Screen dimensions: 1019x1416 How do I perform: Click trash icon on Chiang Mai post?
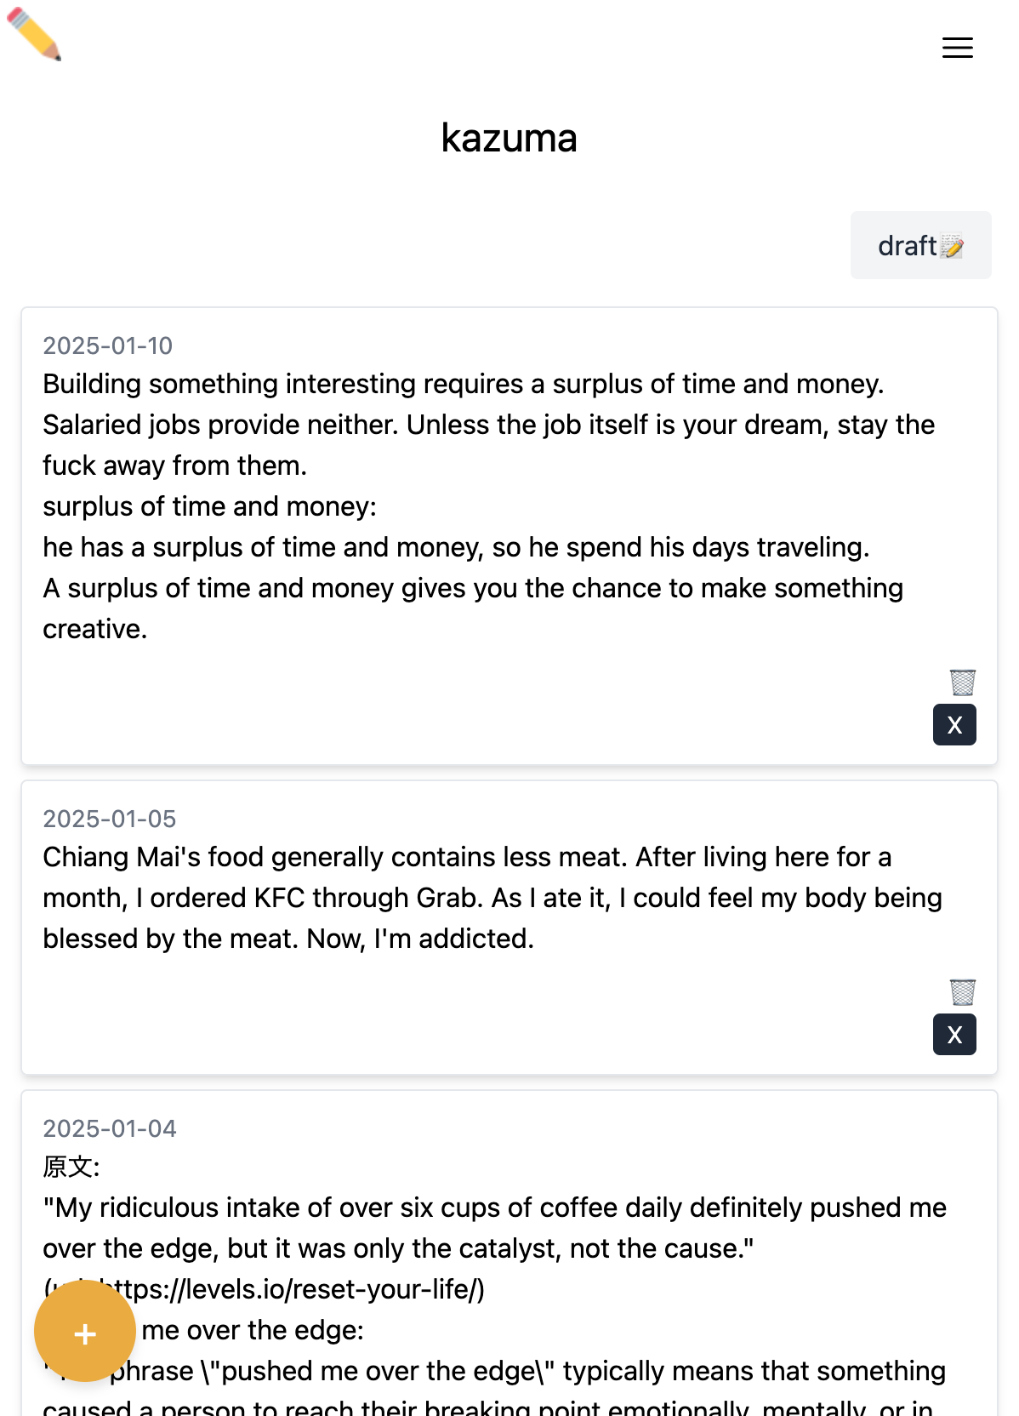click(x=962, y=991)
